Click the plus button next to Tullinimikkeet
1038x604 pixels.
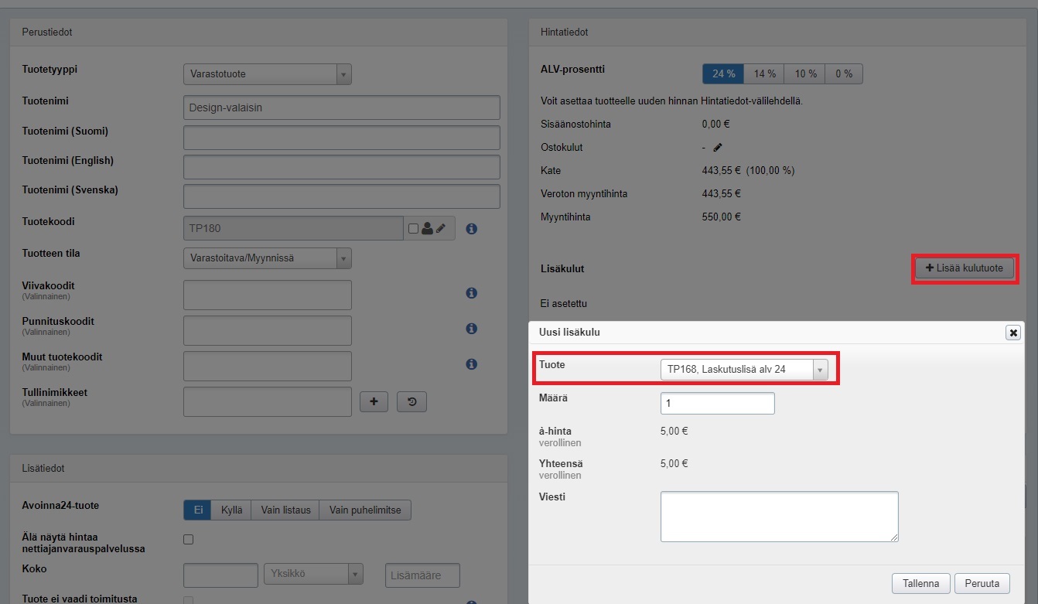374,401
